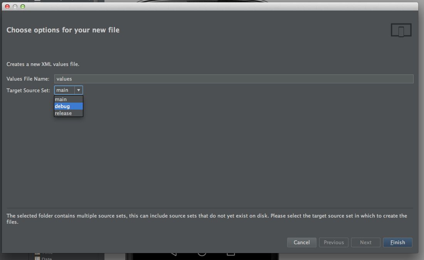Choose the main source set option
The width and height of the screenshot is (424, 260).
tap(68, 99)
